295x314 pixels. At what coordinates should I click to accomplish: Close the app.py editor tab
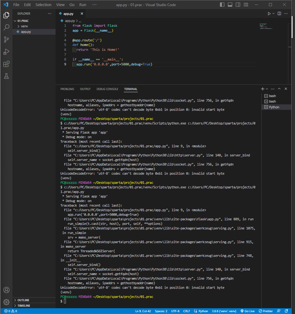[82, 14]
